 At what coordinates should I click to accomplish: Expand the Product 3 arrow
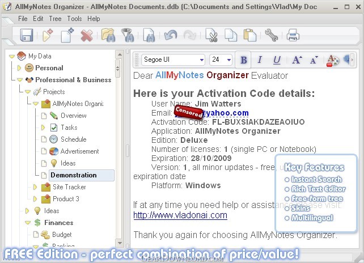(x=35, y=199)
